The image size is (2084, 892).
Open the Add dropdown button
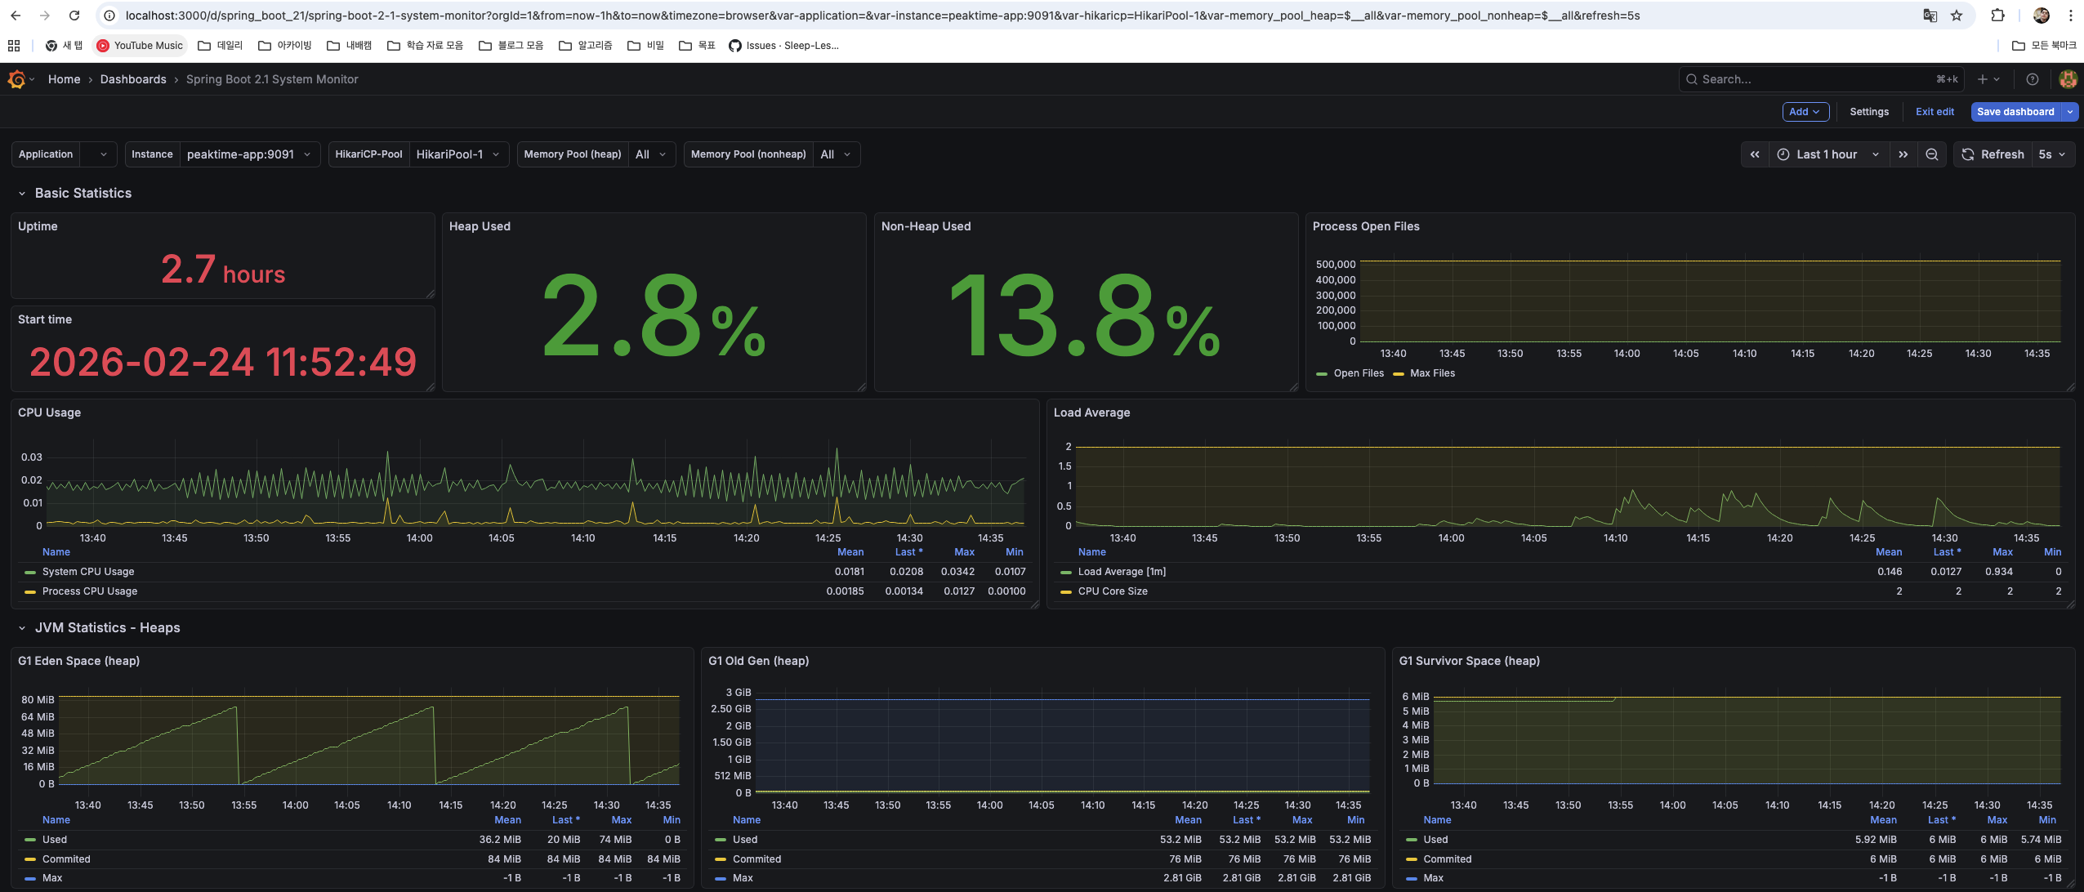pos(1805,112)
